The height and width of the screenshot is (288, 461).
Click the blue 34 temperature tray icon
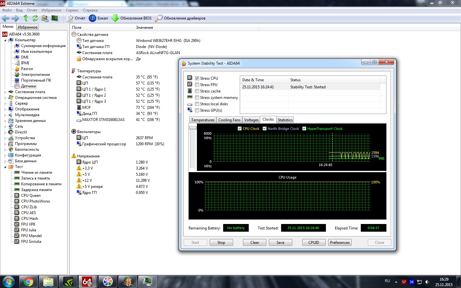point(412,282)
